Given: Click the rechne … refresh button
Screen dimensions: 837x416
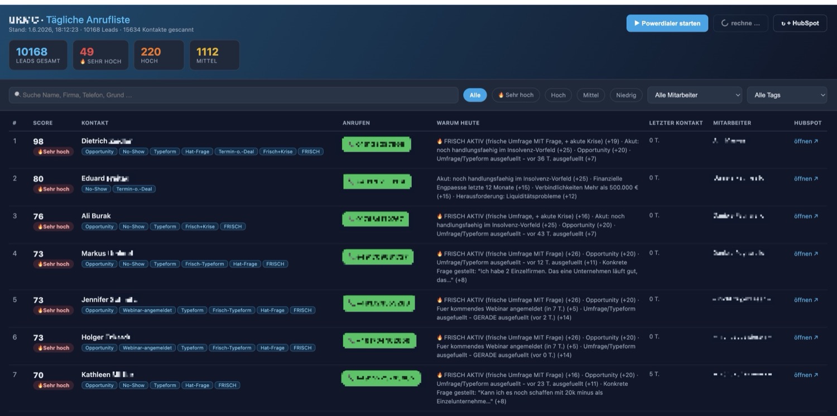Looking at the screenshot, I should pos(740,23).
